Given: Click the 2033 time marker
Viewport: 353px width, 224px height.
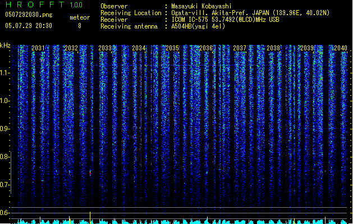Looking at the screenshot, I should 105,48.
